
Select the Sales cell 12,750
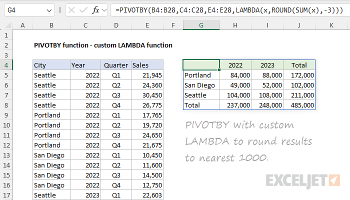pyautogui.click(x=147, y=185)
